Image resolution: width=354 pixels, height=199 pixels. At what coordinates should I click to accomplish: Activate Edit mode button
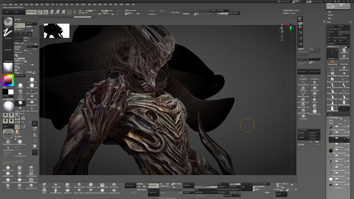40,12
